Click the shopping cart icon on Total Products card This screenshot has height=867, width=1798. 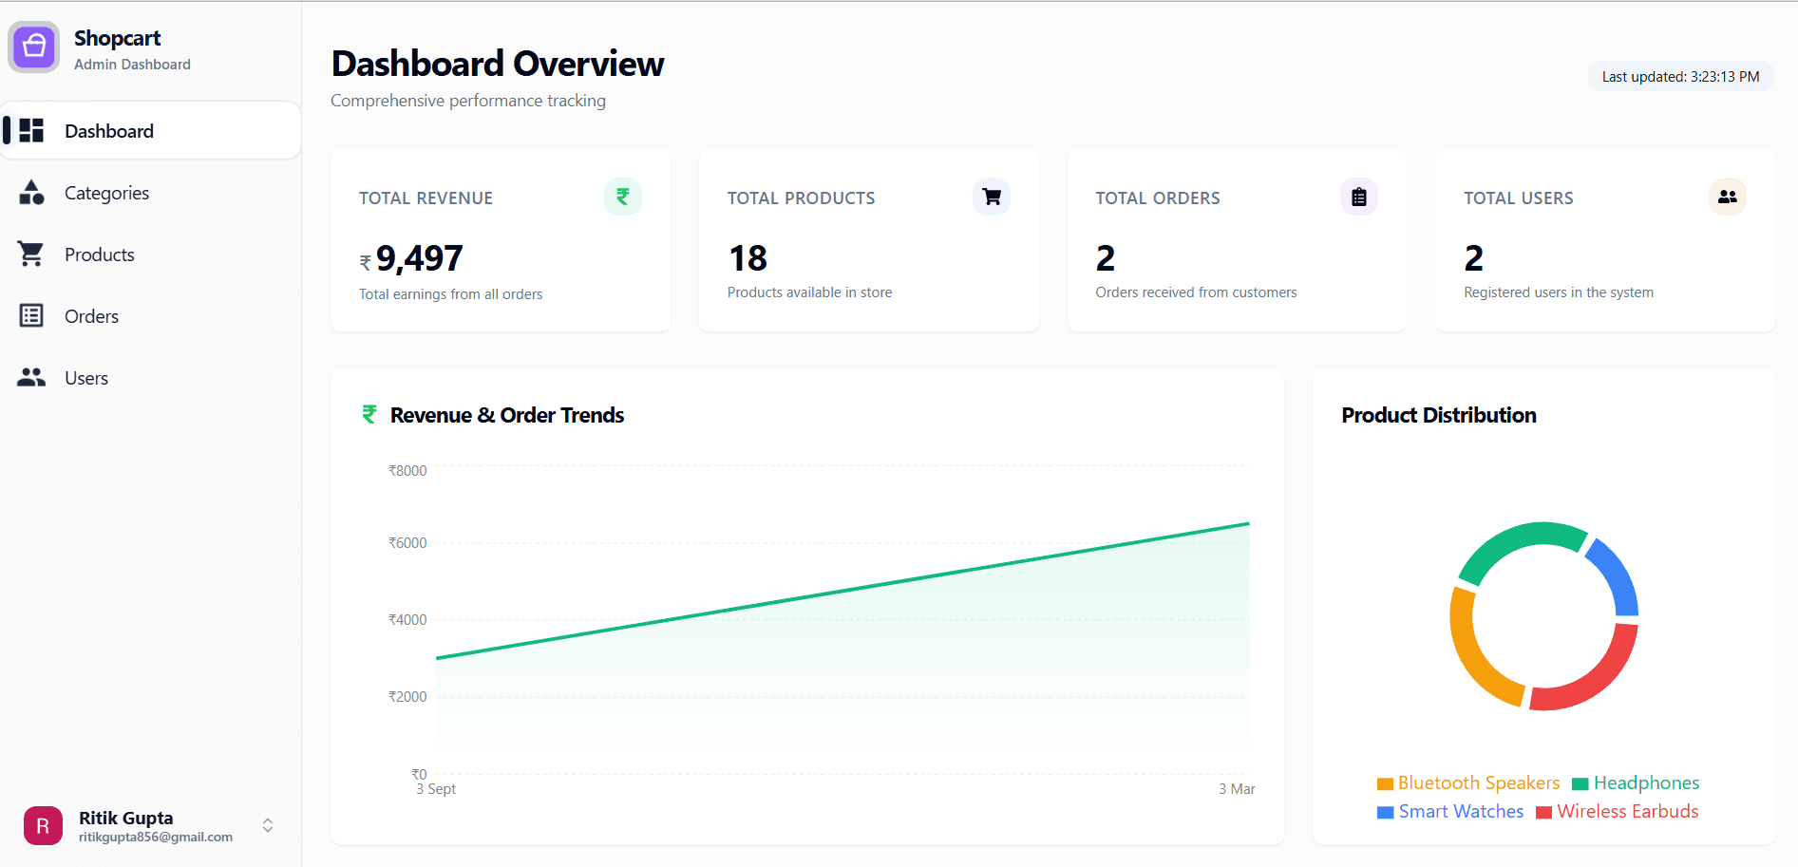point(991,197)
